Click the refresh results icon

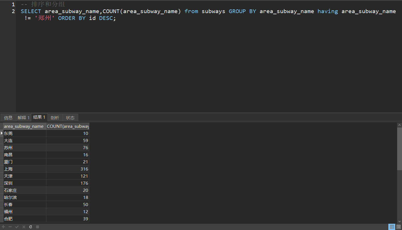[x=31, y=227]
